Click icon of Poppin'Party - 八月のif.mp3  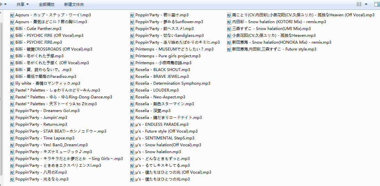pyautogui.click(x=12, y=172)
